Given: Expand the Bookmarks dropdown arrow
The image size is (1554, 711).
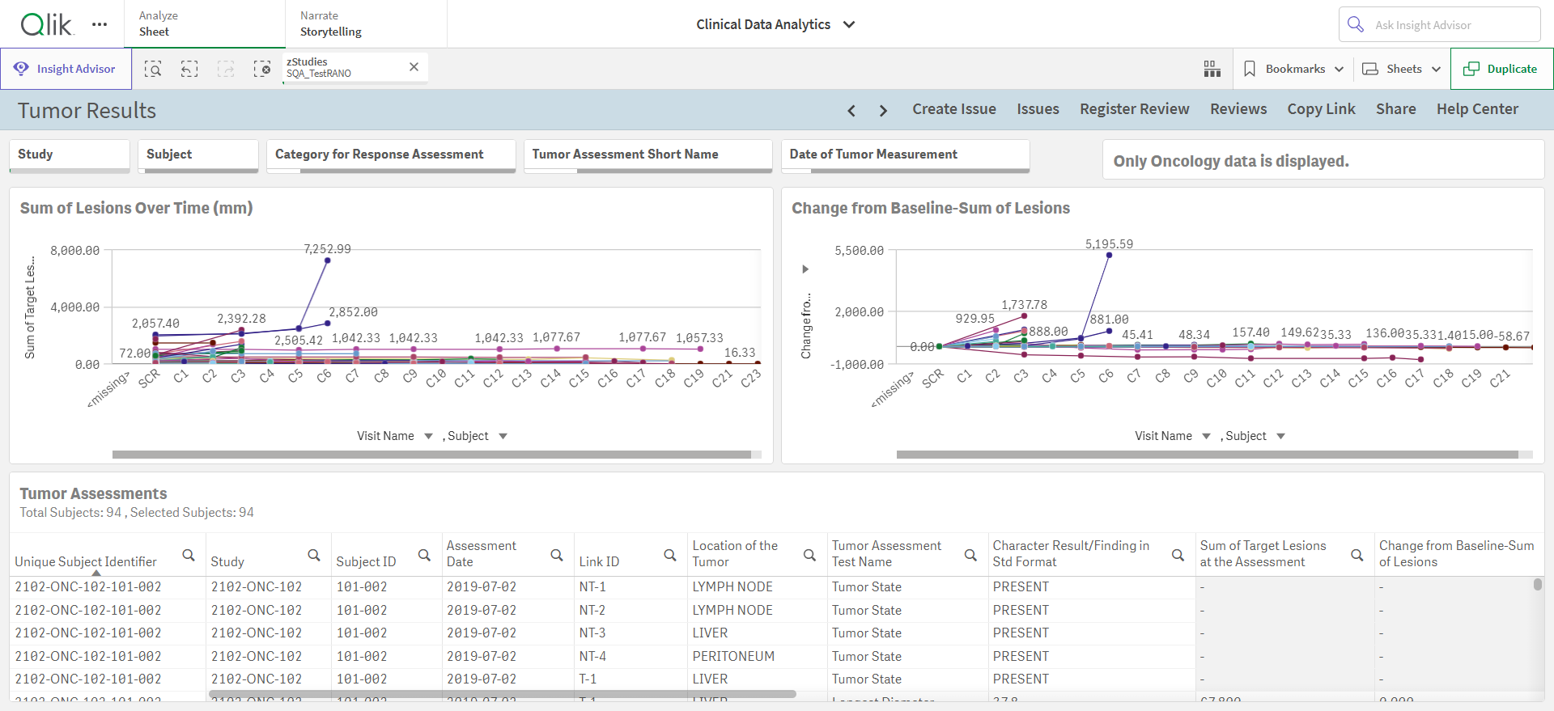Looking at the screenshot, I should [x=1340, y=69].
